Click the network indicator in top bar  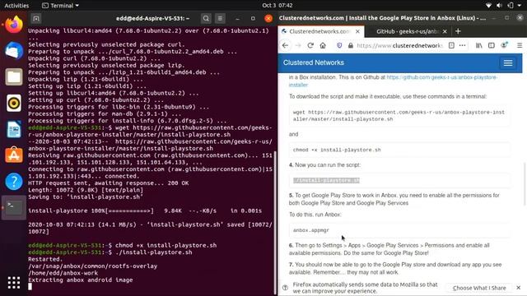[x=488, y=6]
